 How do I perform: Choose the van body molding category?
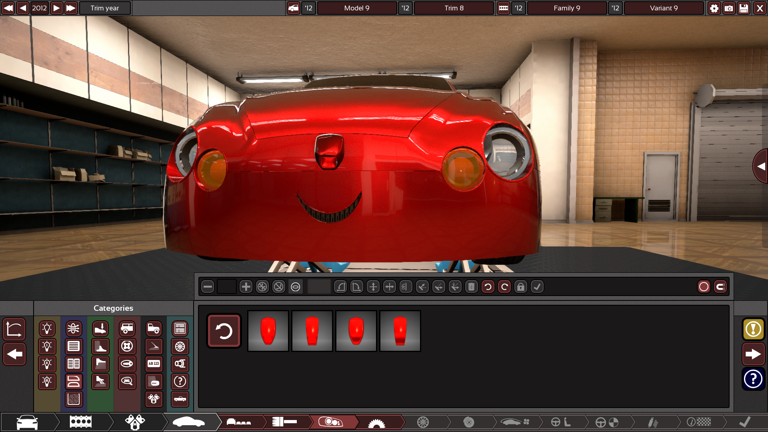(127, 329)
